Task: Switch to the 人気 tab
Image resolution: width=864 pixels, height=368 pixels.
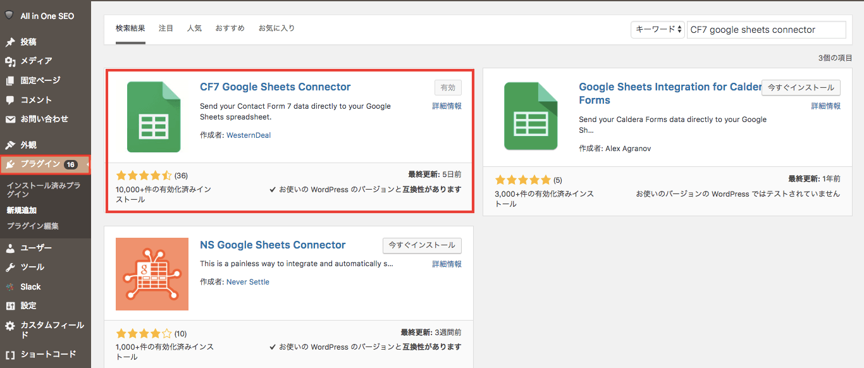Action: click(194, 28)
